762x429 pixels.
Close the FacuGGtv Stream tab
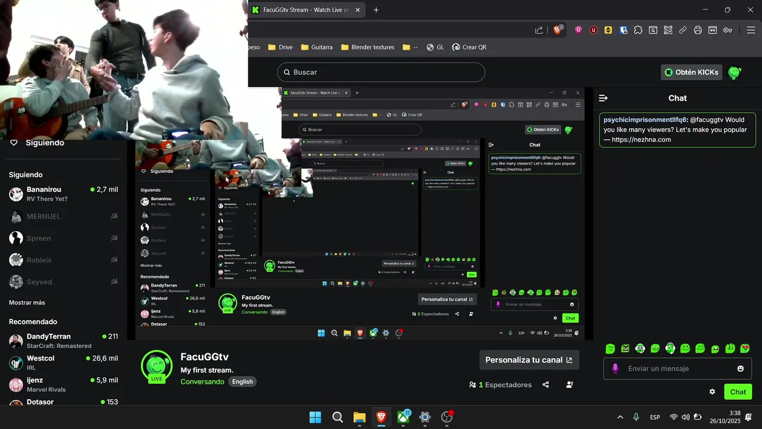pyautogui.click(x=358, y=10)
